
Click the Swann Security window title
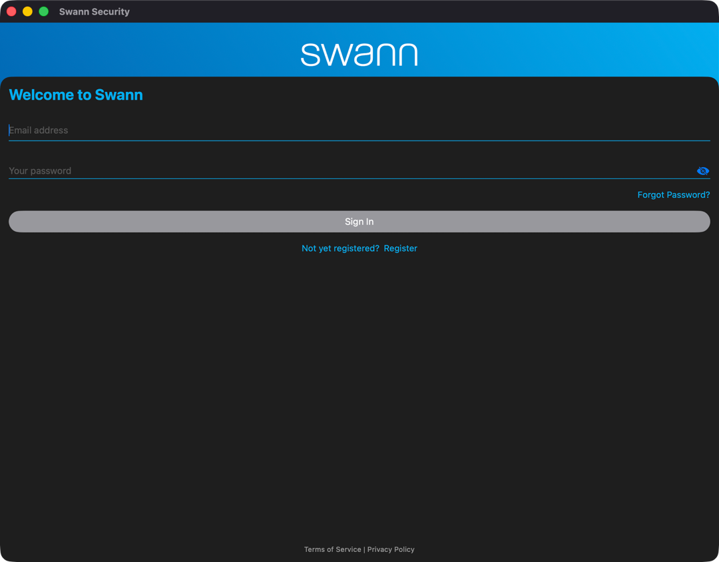(x=95, y=11)
